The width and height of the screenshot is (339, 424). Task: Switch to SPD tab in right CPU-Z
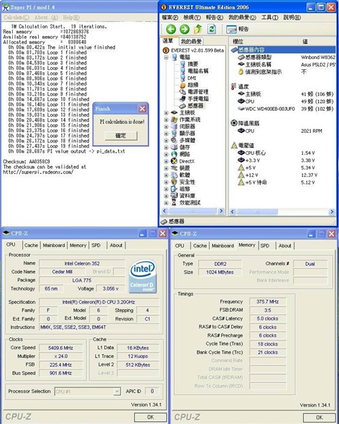(x=264, y=246)
